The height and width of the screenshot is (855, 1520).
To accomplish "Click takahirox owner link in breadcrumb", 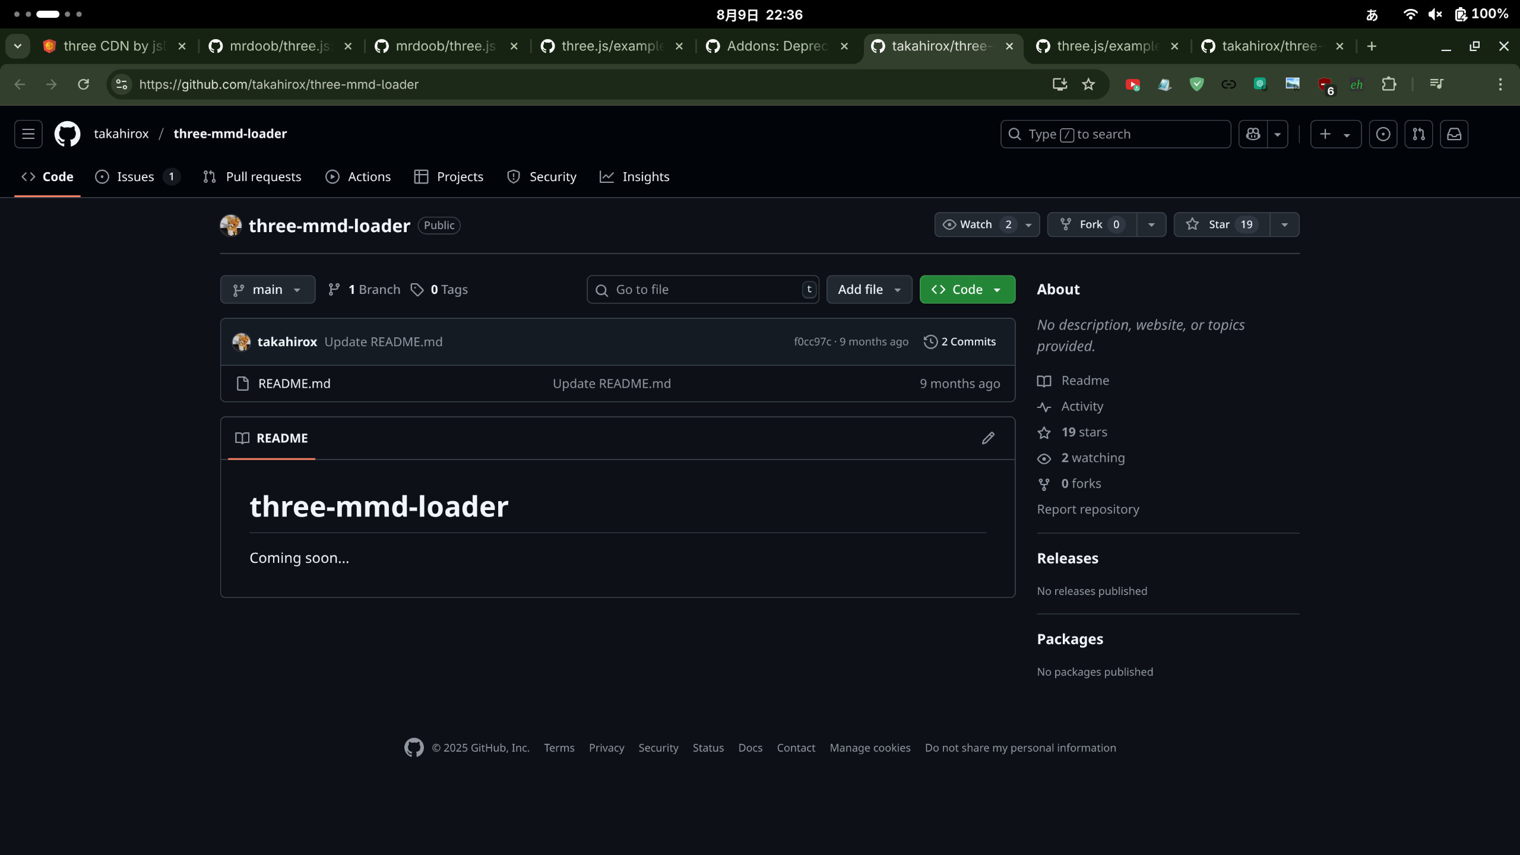I will (x=121, y=134).
